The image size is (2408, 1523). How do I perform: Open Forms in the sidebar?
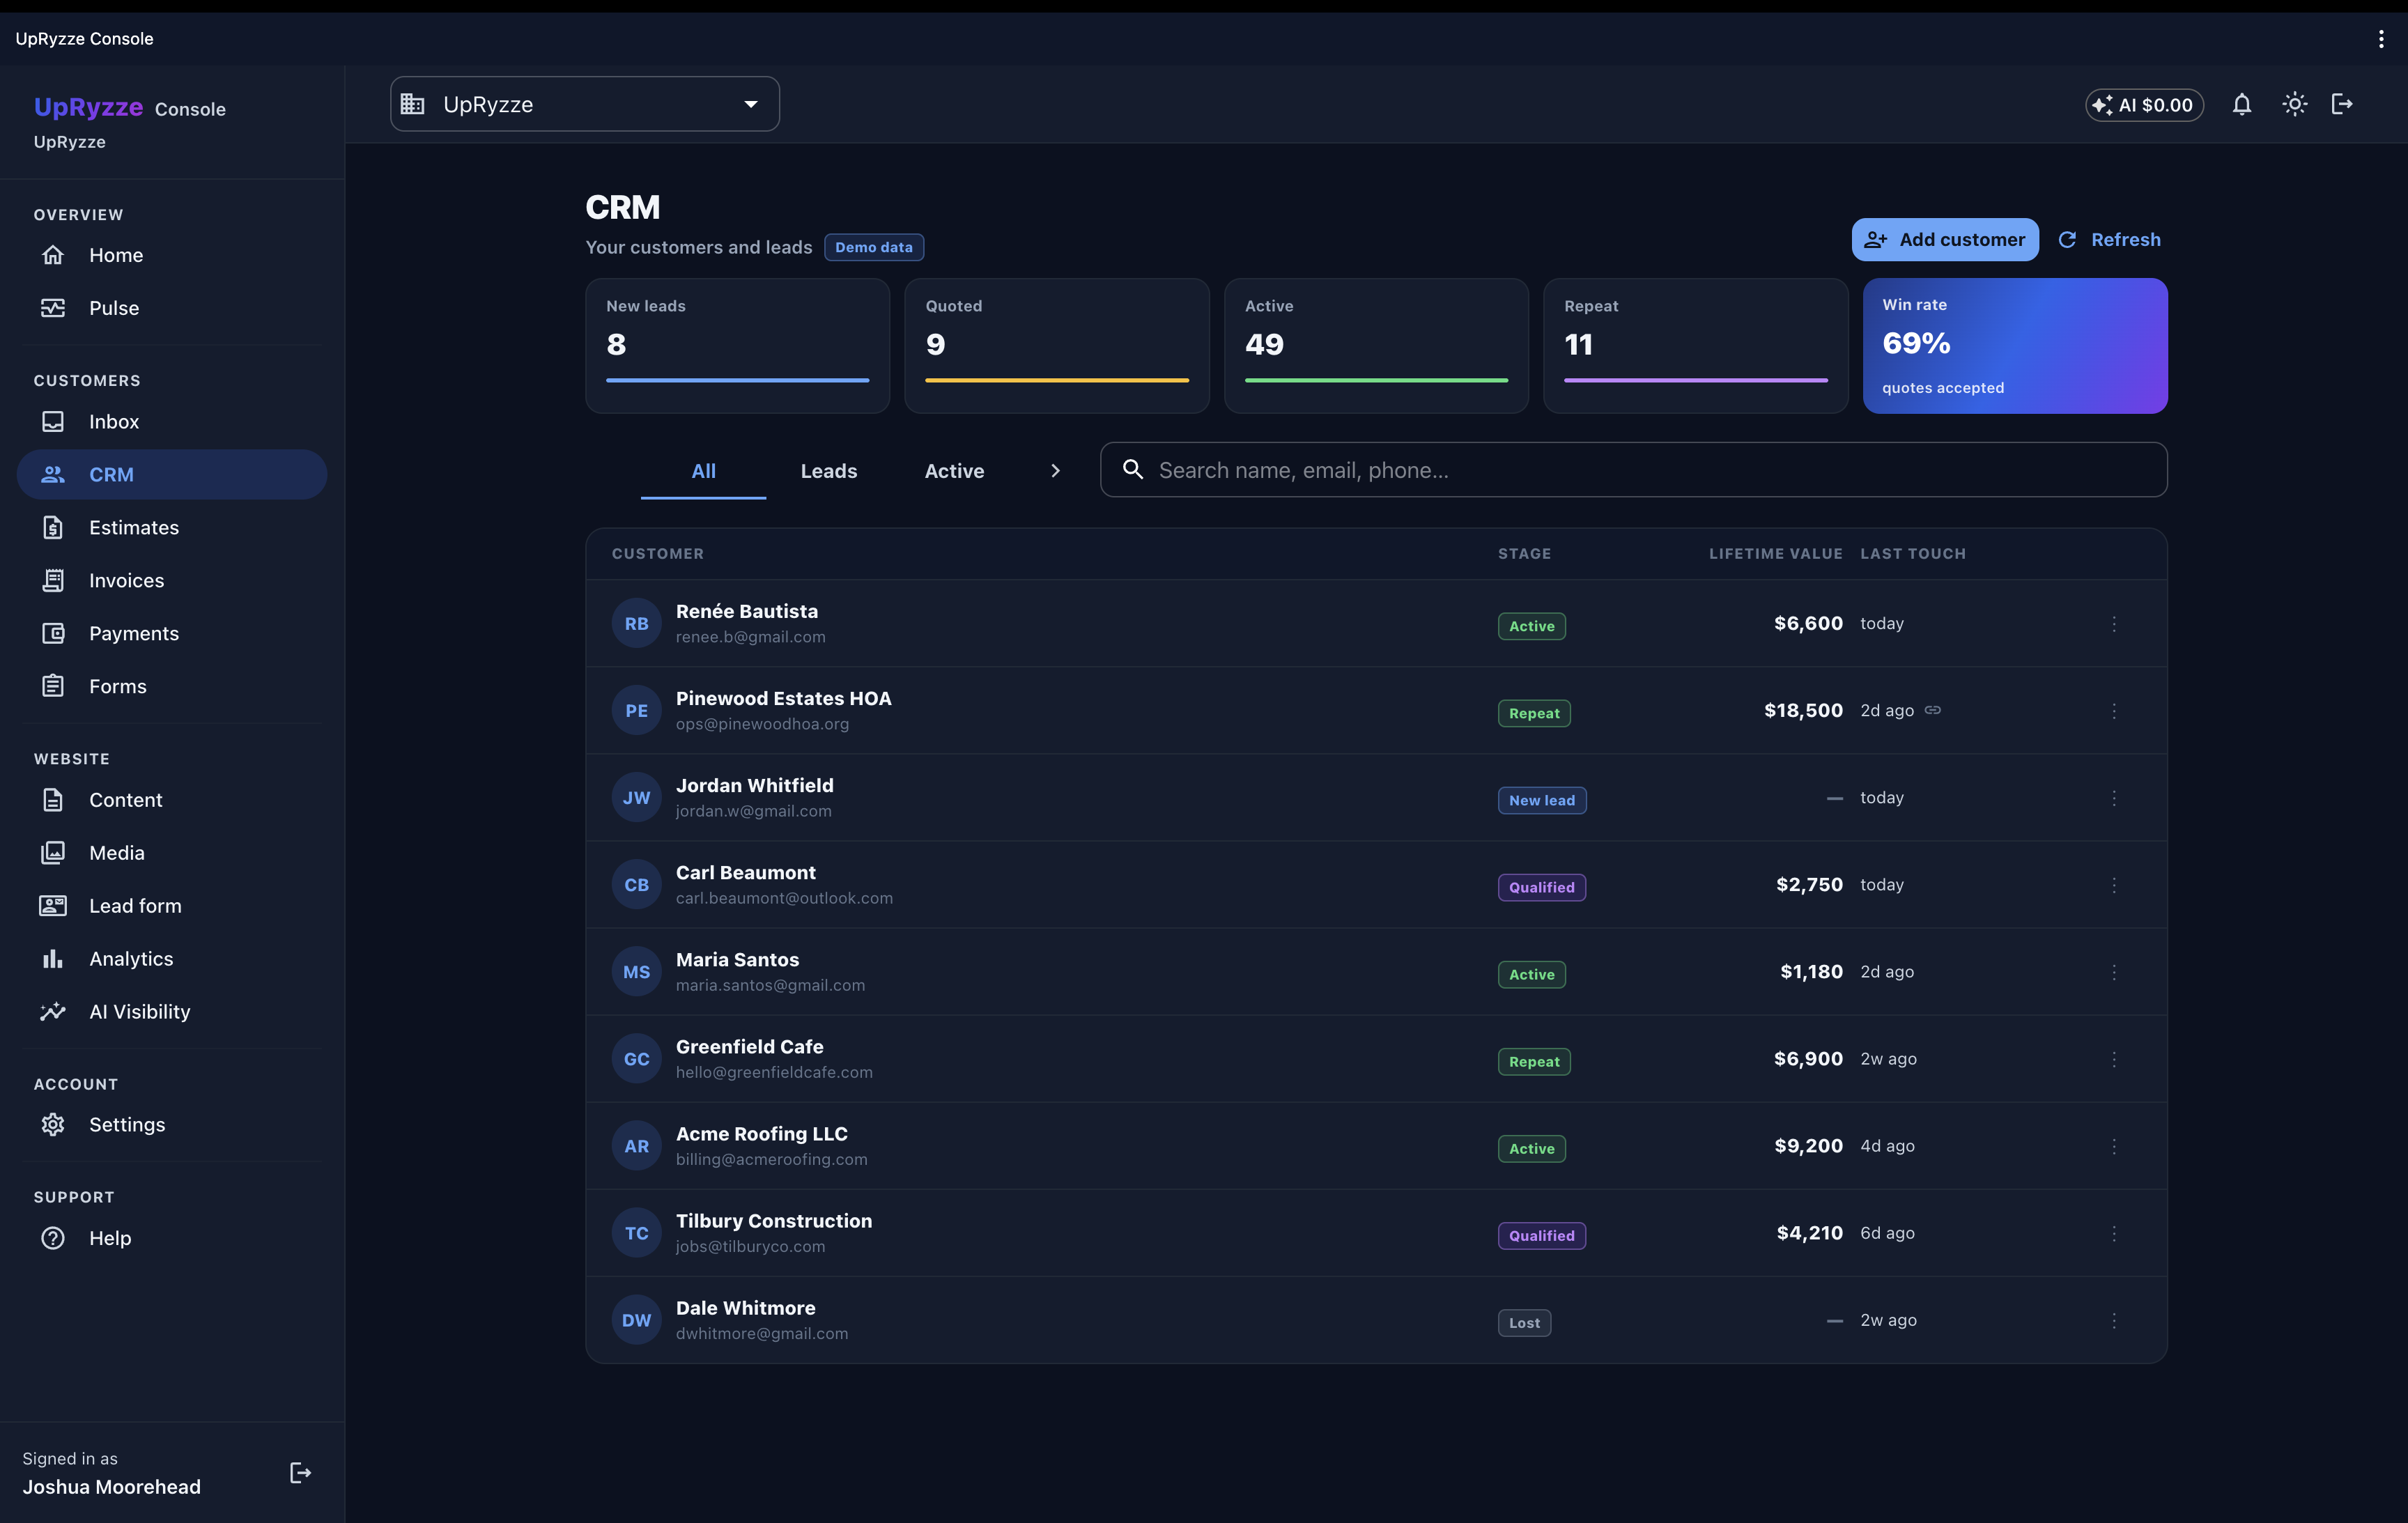(171, 686)
